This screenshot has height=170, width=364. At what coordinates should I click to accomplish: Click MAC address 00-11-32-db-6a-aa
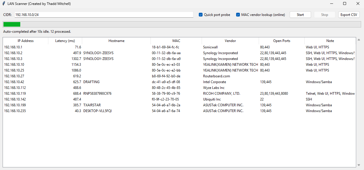(166, 53)
